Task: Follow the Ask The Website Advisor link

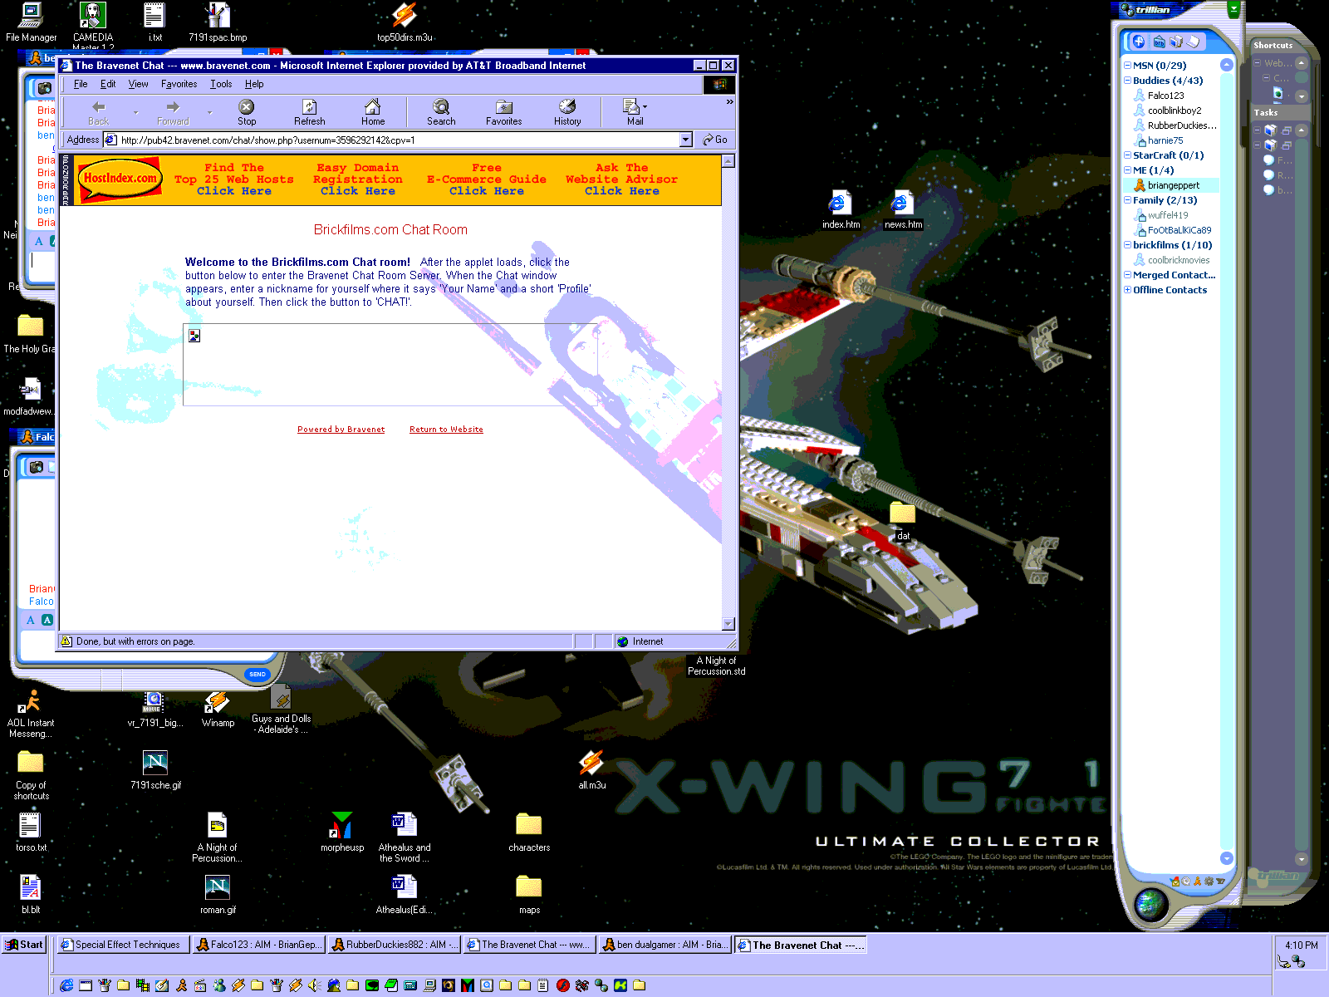Action: (622, 179)
